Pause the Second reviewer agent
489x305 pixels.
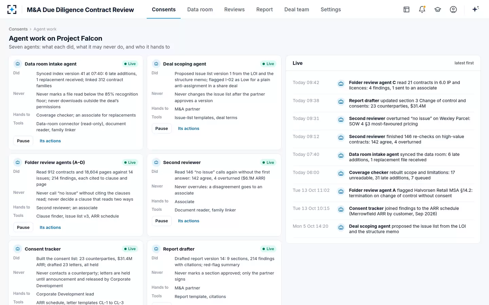162,221
